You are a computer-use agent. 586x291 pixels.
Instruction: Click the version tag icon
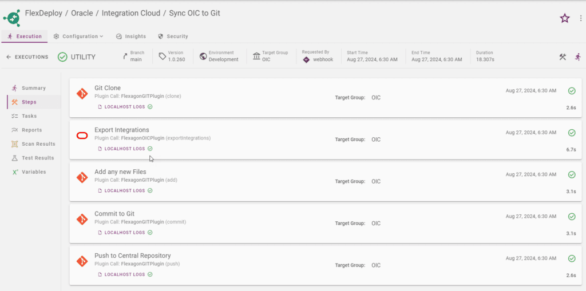coord(162,57)
